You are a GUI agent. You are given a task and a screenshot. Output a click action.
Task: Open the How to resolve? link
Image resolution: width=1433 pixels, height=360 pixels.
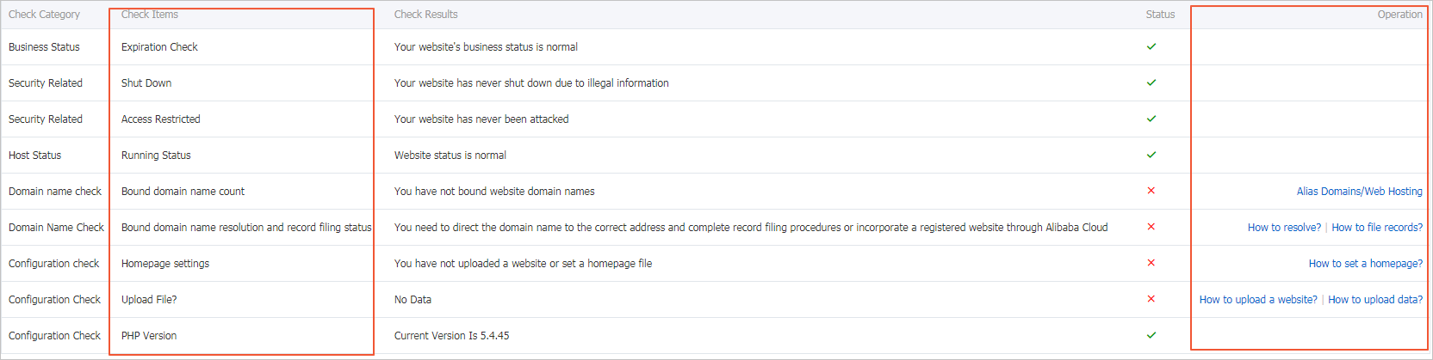[1284, 228]
